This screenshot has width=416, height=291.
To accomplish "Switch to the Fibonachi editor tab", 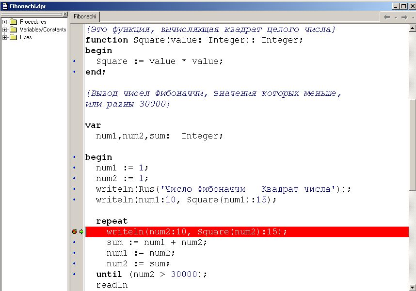I will tap(85, 16).
